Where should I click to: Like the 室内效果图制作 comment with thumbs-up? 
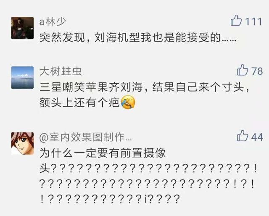click(x=243, y=136)
